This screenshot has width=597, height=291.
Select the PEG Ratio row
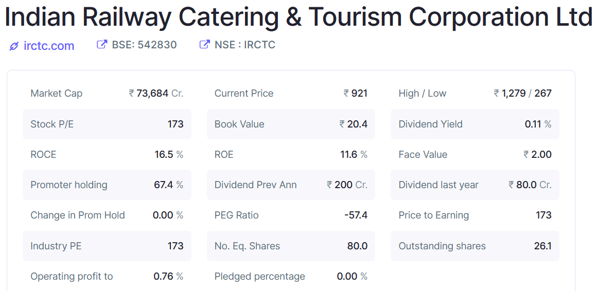tap(291, 215)
